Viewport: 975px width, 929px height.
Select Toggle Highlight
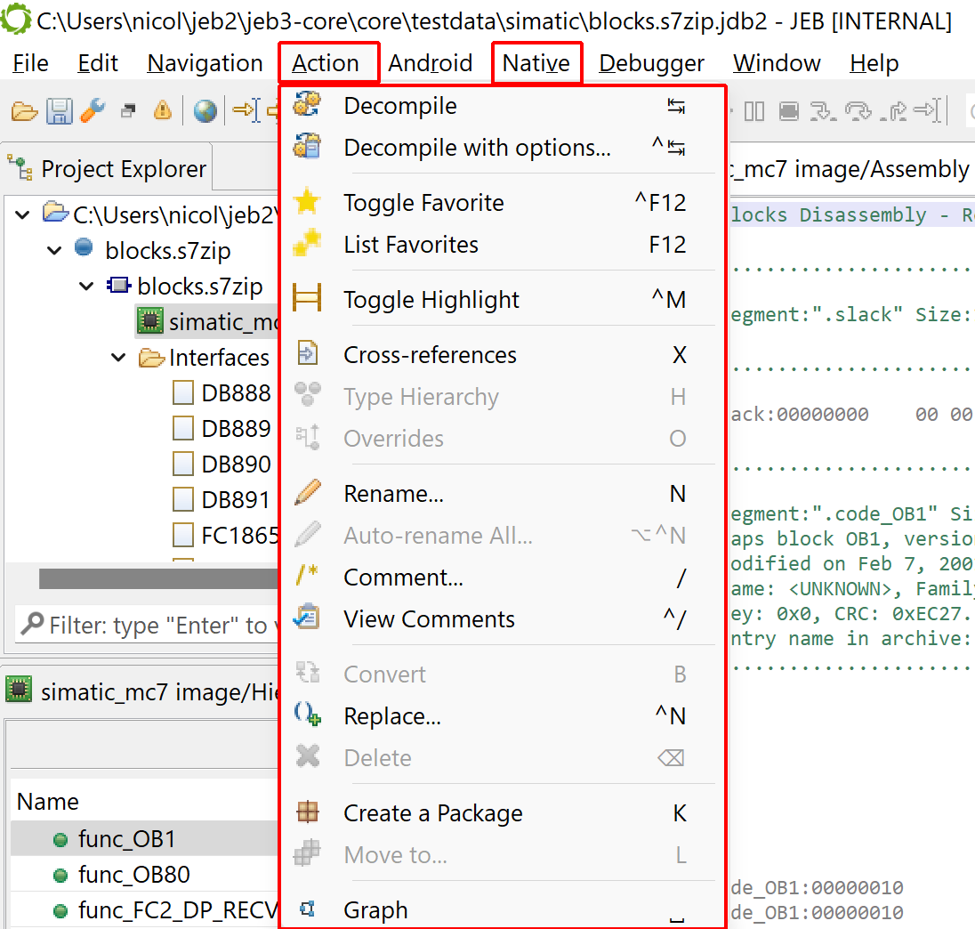503,300
